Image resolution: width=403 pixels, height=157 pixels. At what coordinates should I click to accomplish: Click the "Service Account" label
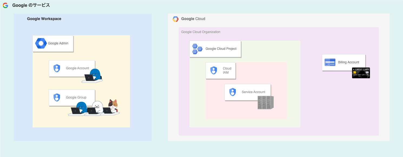click(x=253, y=92)
